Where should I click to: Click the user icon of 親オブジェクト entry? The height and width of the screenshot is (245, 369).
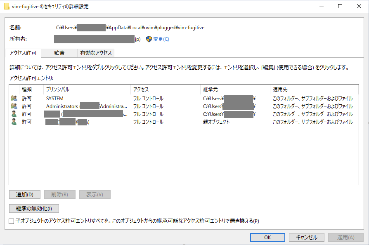pyautogui.click(x=14, y=122)
